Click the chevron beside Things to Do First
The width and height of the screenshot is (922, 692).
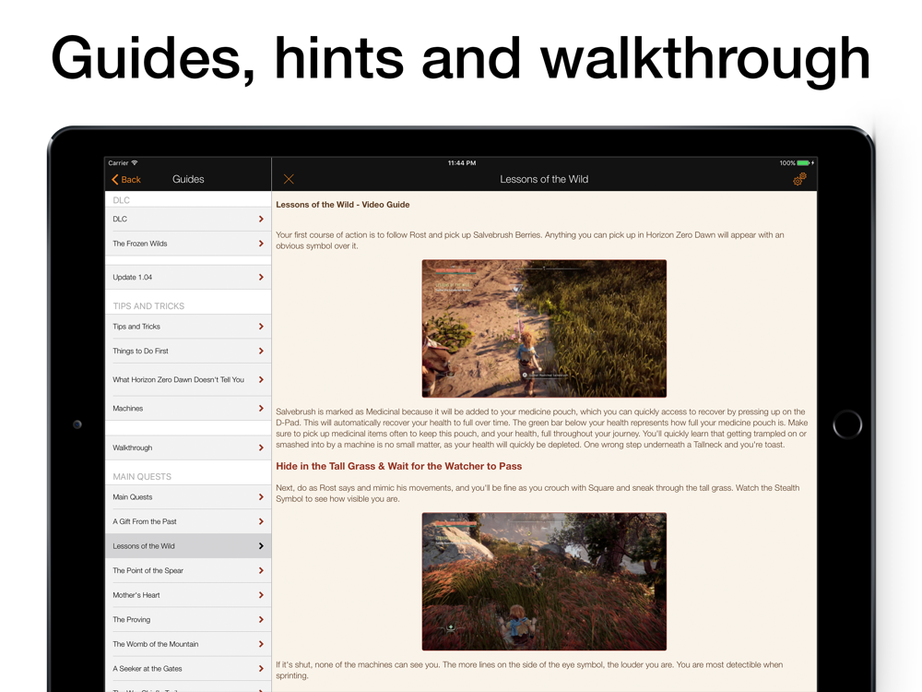pyautogui.click(x=261, y=352)
